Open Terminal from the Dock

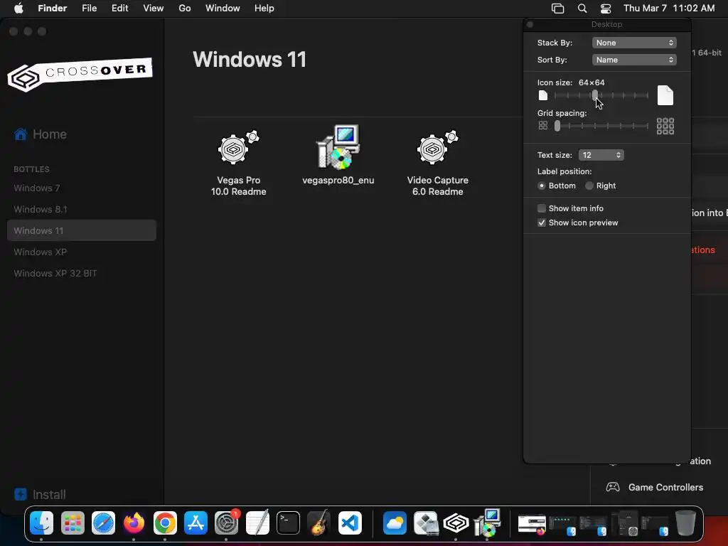click(x=288, y=523)
